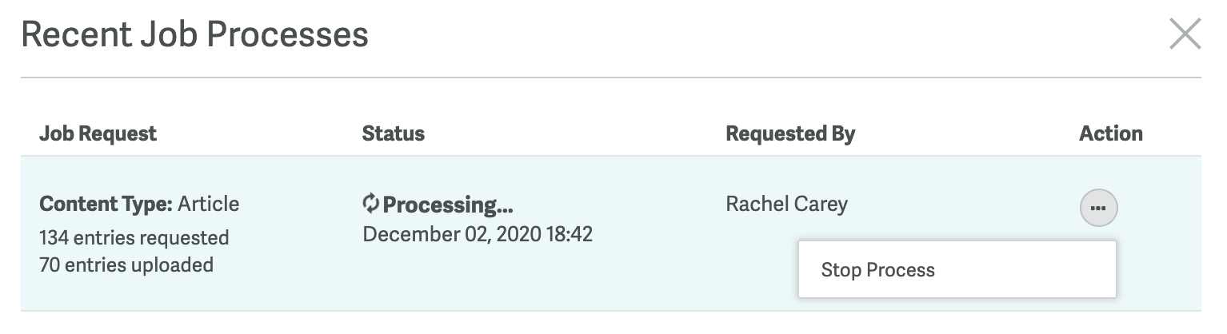Click the ellipsis action button

[x=1098, y=208]
